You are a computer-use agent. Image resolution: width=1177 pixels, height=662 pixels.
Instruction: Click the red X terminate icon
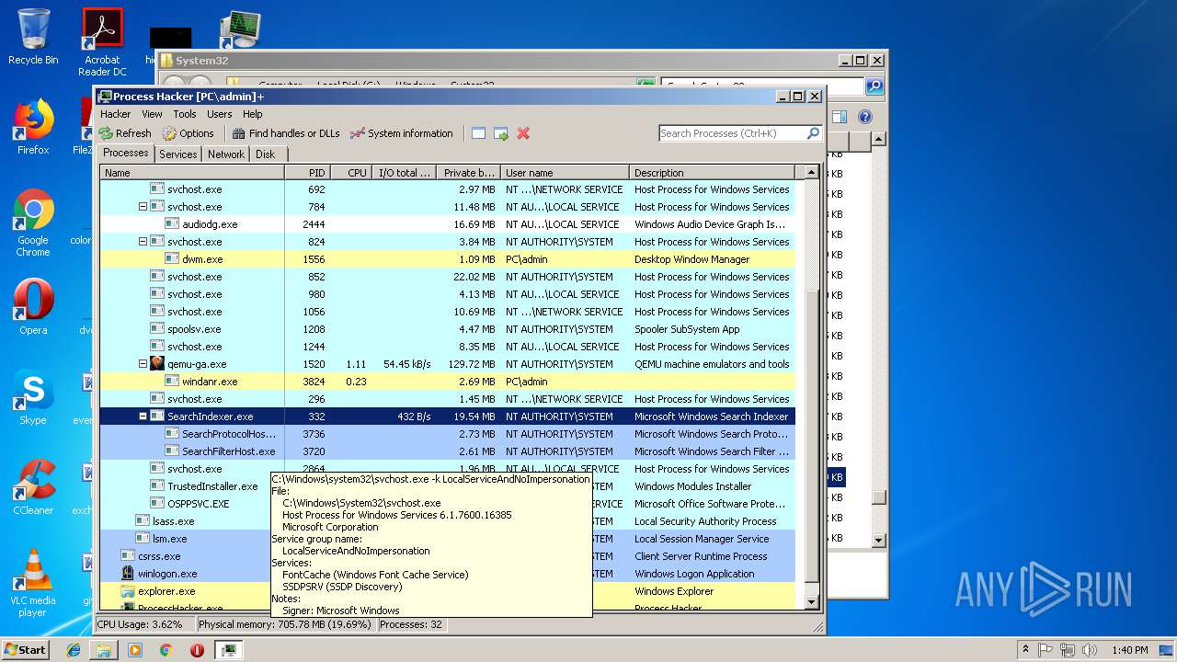pos(523,133)
